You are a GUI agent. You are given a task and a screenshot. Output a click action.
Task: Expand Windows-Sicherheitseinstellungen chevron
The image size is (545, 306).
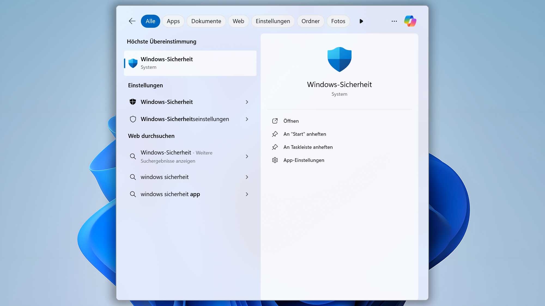coord(247,119)
